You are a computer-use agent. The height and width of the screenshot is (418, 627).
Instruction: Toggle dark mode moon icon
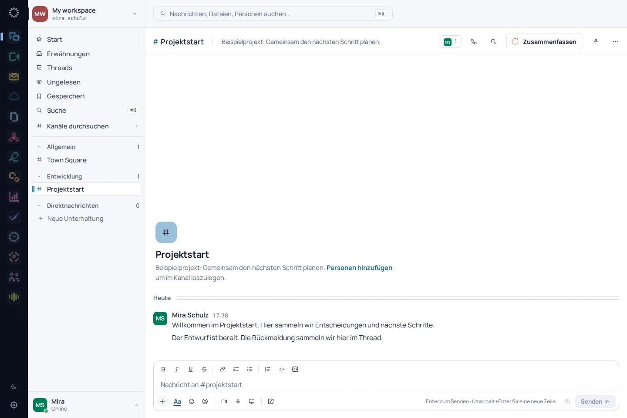tap(14, 387)
